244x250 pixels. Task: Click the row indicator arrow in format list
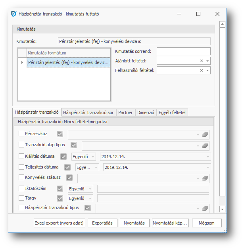(x=22, y=62)
